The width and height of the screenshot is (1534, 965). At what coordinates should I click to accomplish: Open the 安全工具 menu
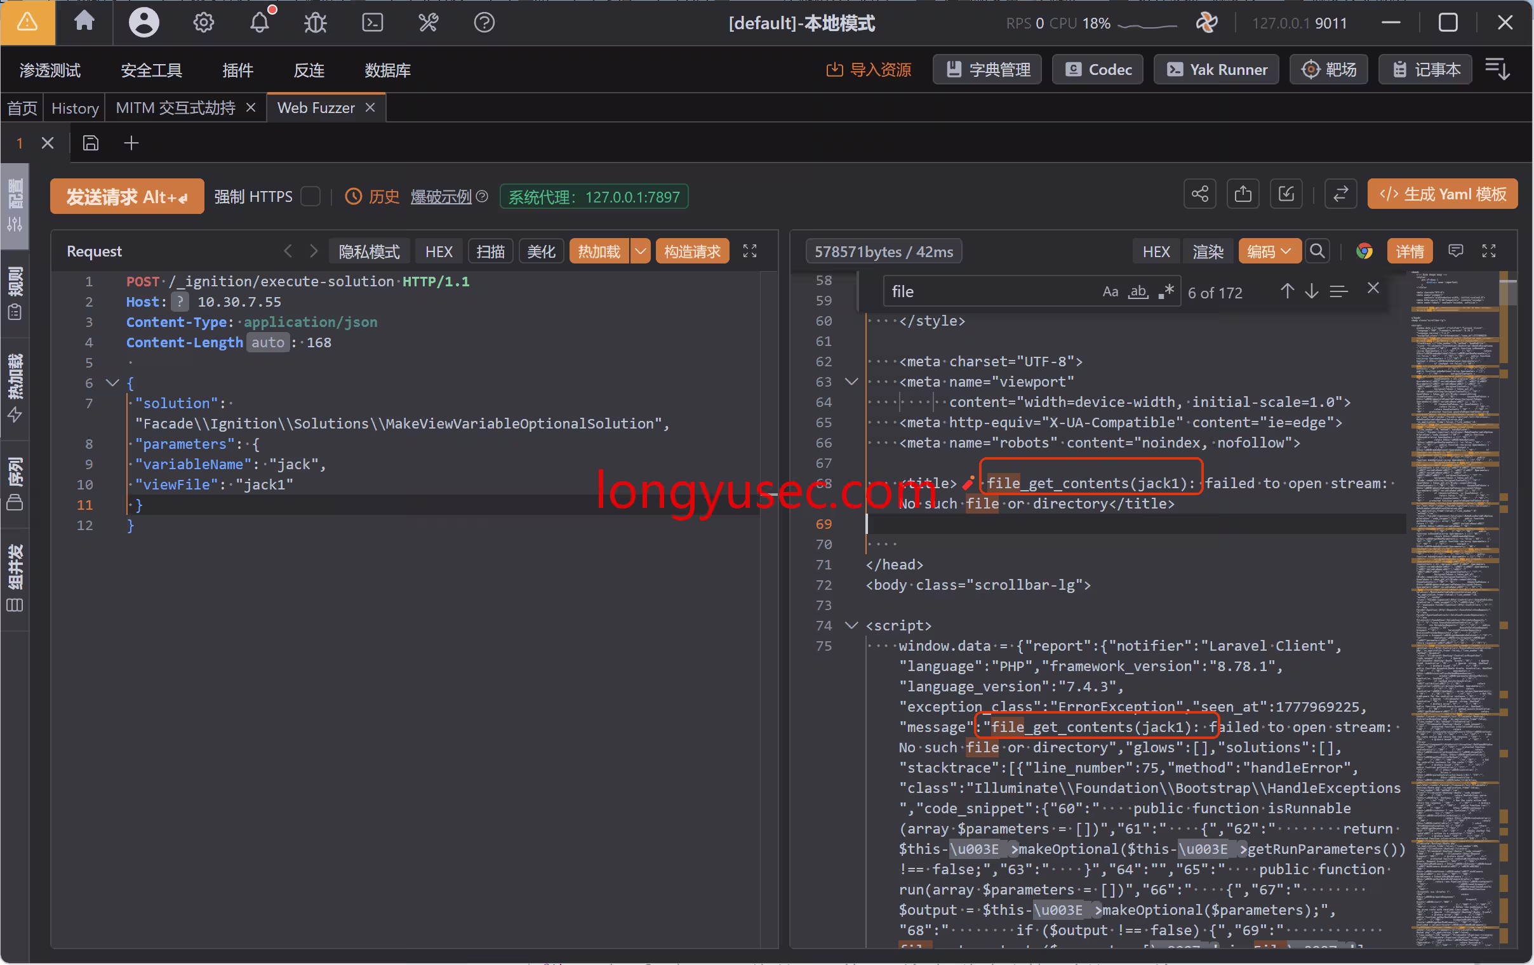(152, 69)
